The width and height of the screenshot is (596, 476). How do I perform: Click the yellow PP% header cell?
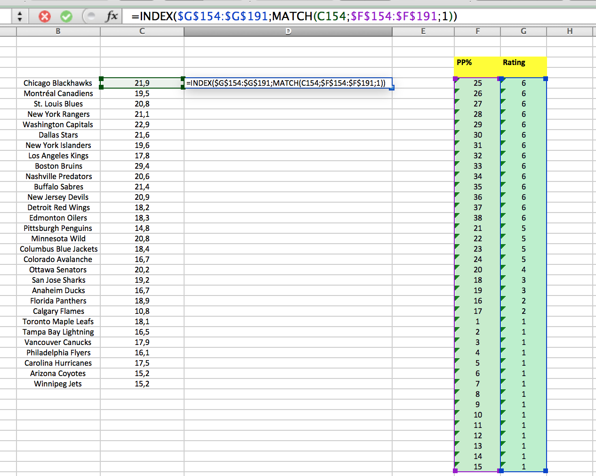(x=477, y=63)
